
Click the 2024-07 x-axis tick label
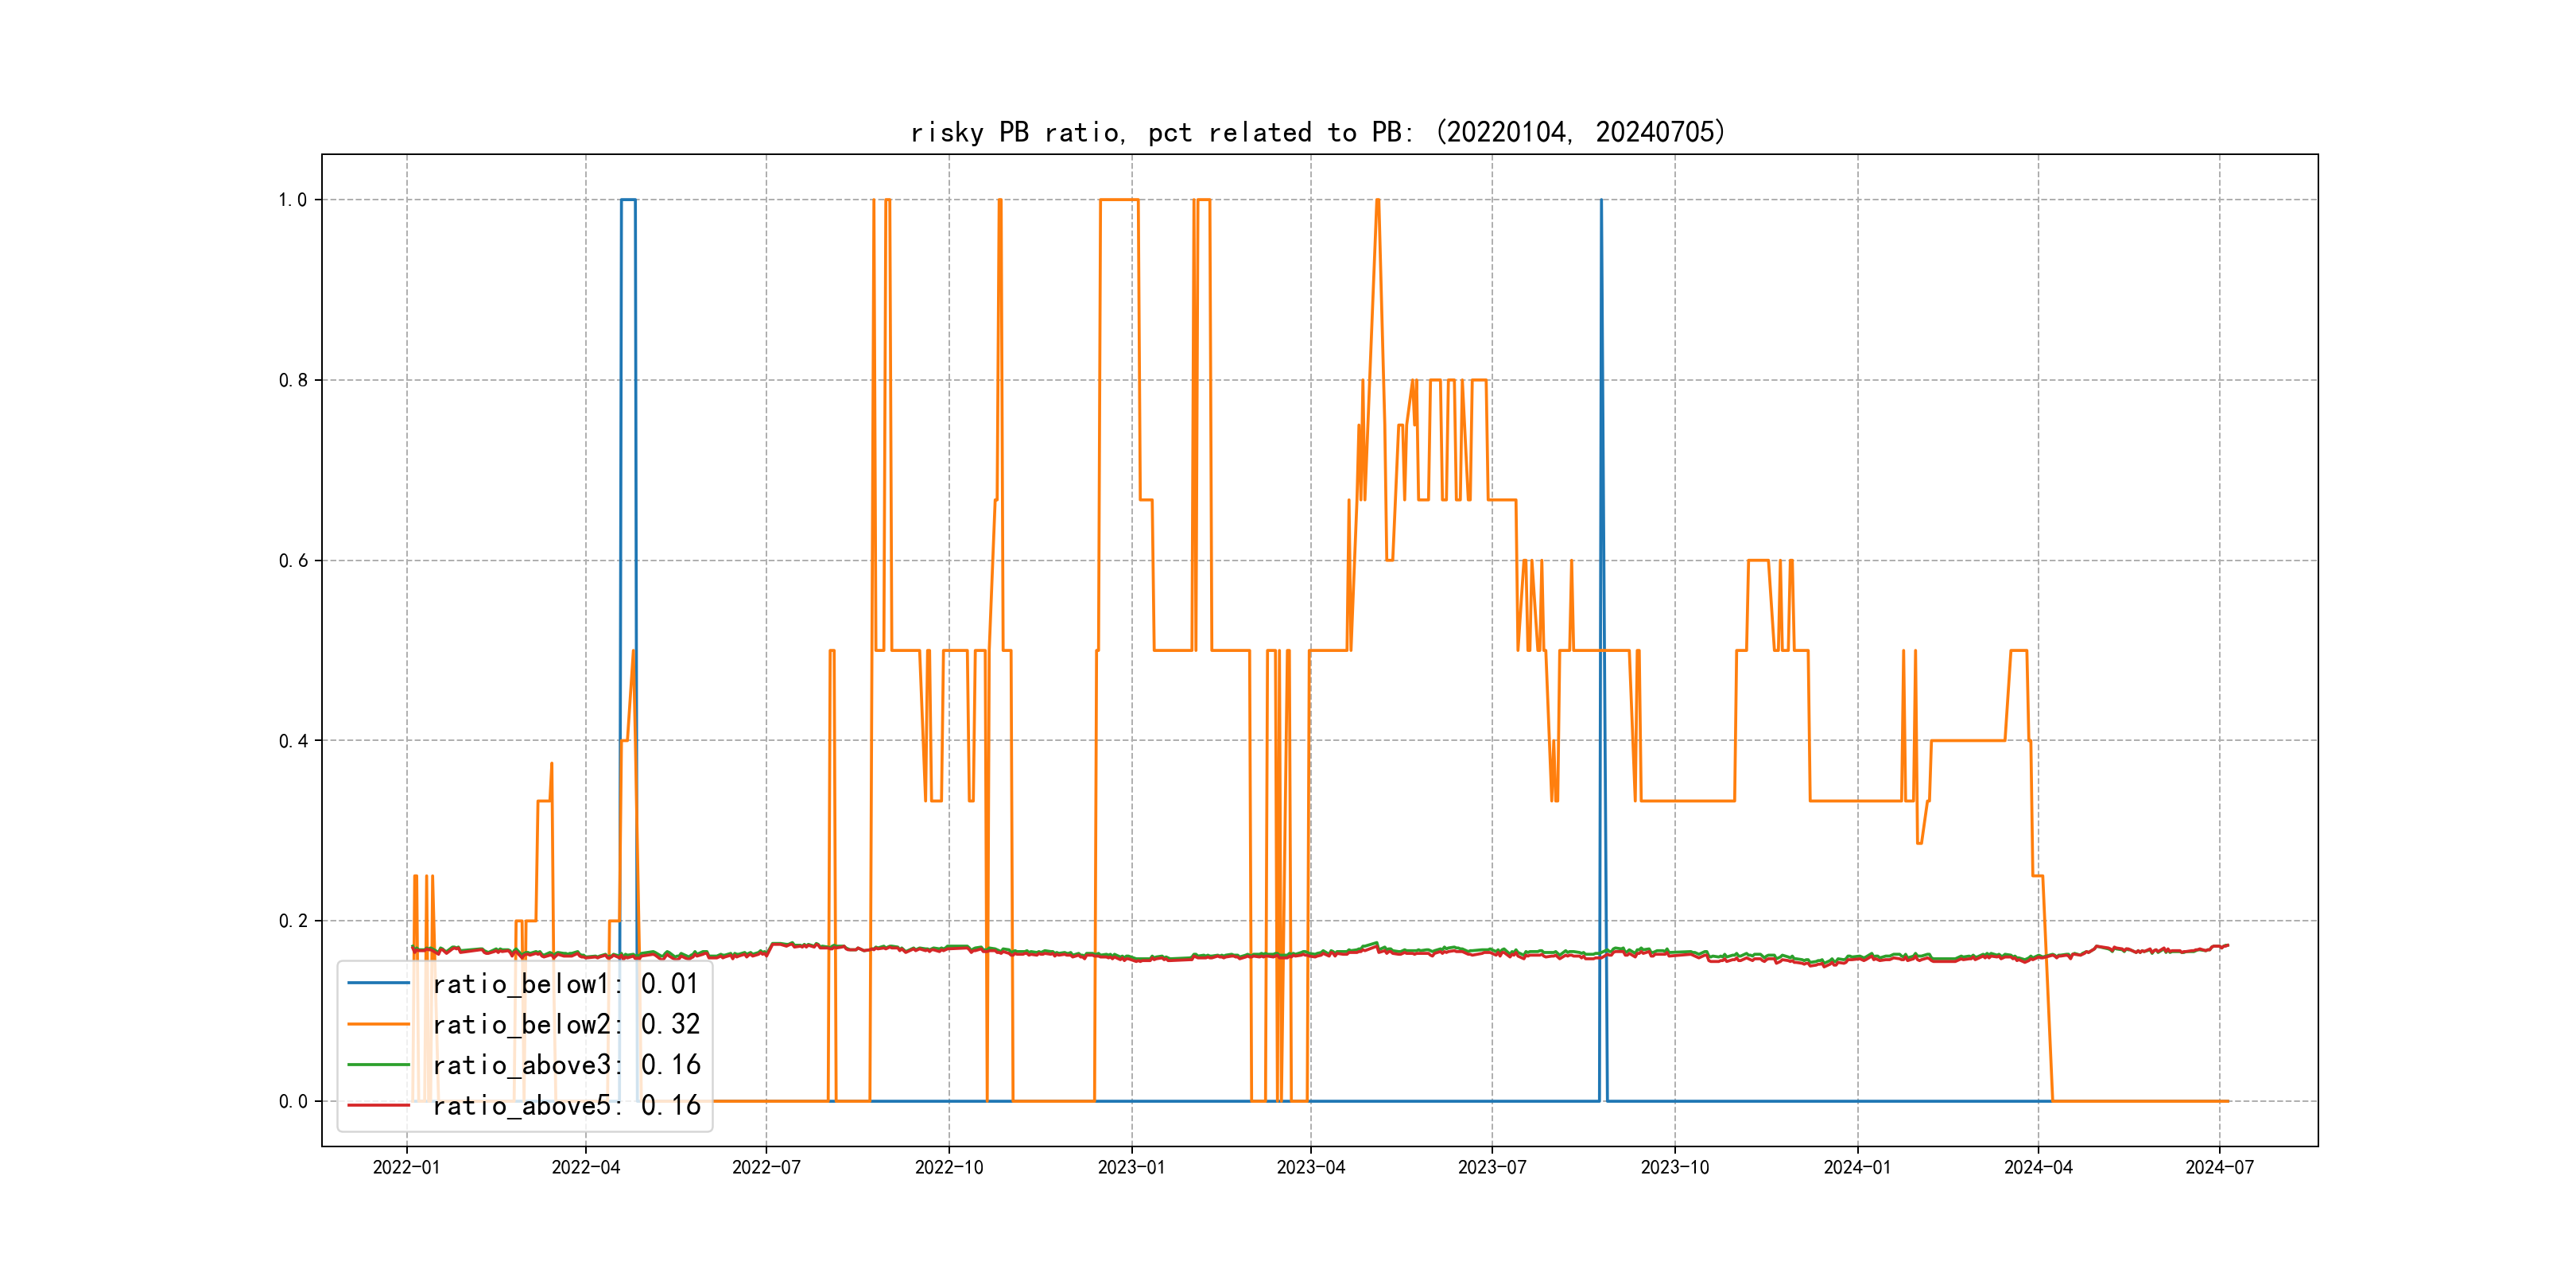[2219, 1168]
